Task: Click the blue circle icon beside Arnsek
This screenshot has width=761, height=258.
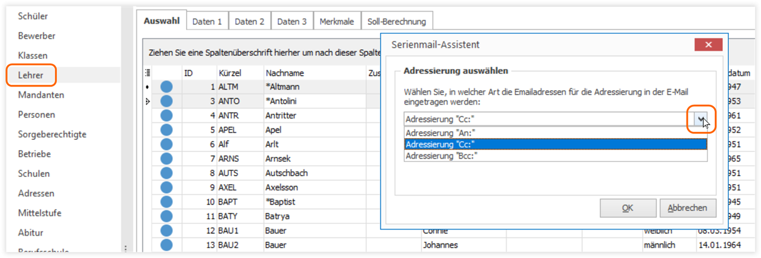Action: (x=166, y=159)
